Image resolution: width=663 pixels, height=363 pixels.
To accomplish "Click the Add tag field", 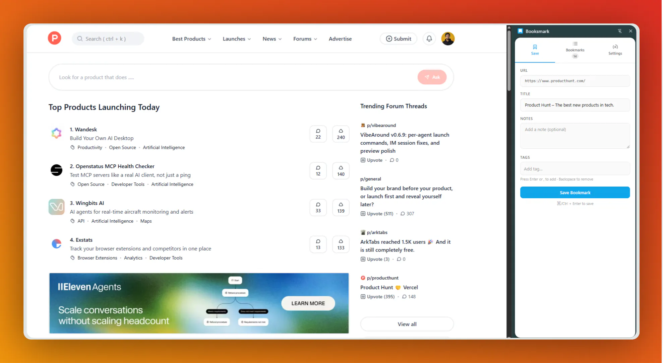I will [x=575, y=169].
